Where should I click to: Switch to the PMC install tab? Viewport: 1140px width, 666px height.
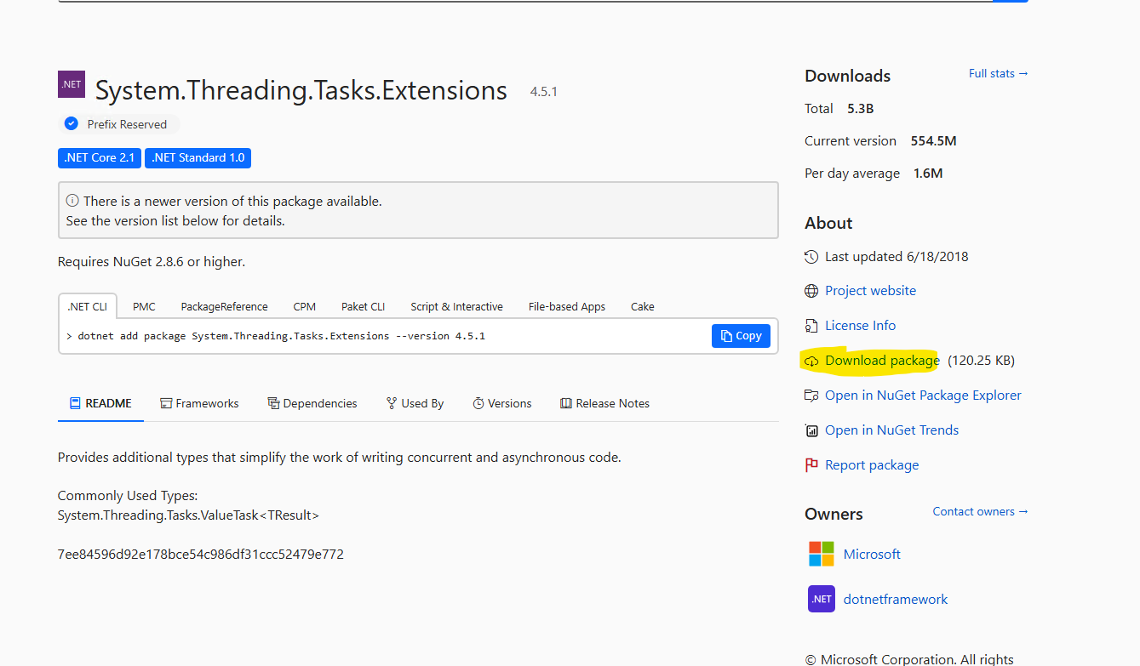[144, 307]
